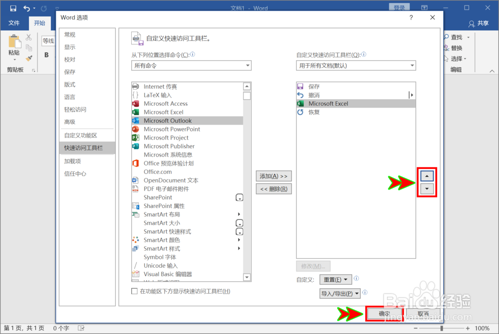
Task: Click 确定 to confirm options
Action: [384, 314]
